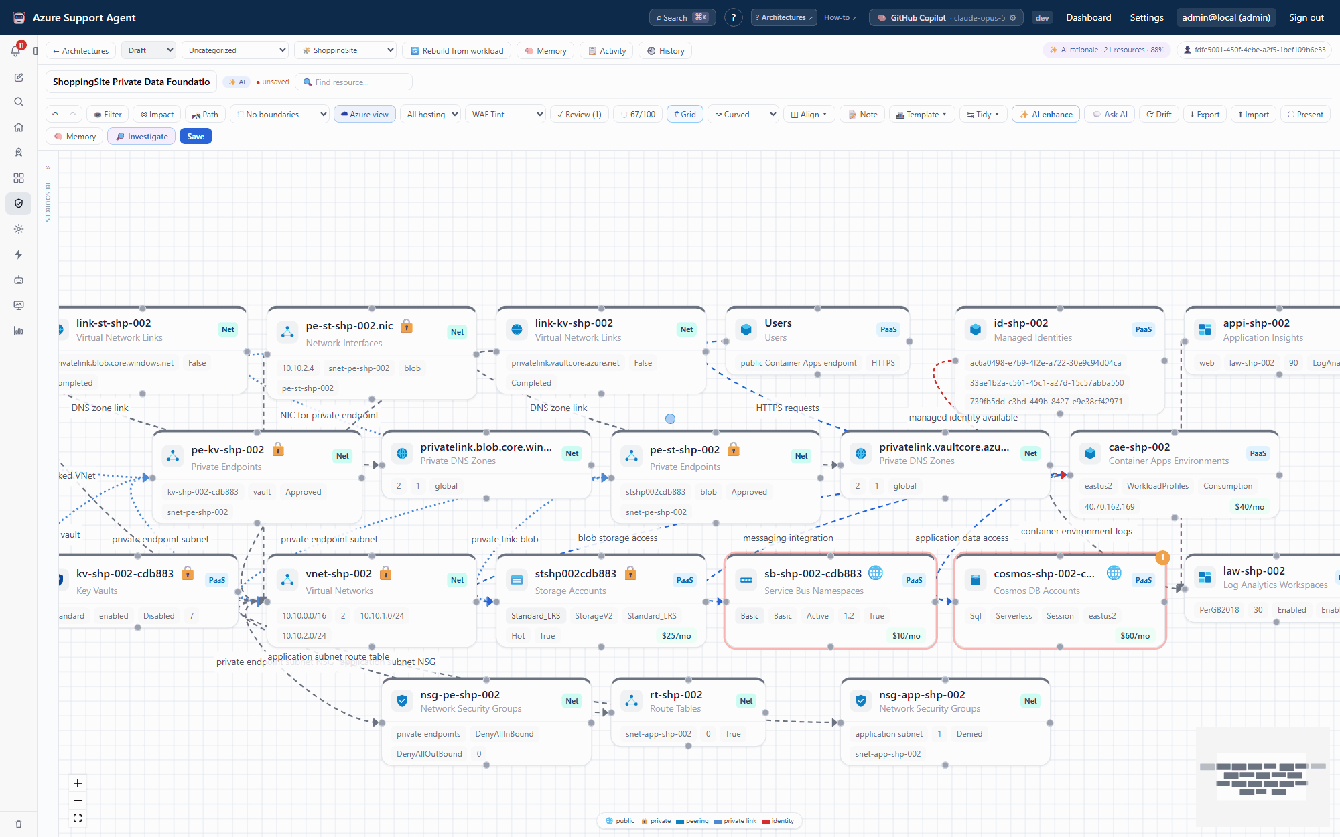Export the diagram
Viewport: 1340px width, 837px height.
(x=1205, y=115)
